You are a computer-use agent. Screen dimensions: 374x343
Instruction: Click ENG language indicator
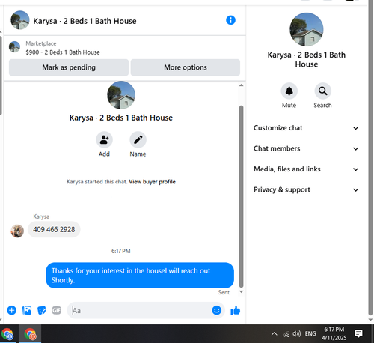(x=310, y=333)
